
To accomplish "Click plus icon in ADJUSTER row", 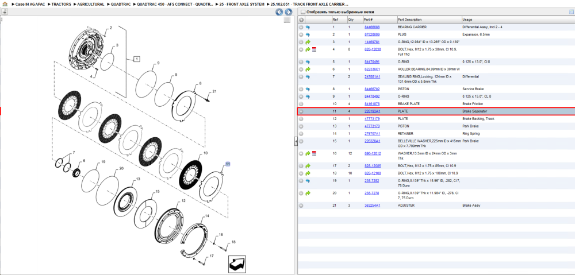I will point(301,206).
